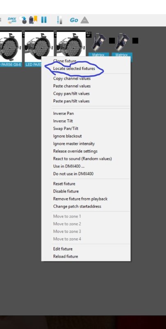Open Use in DMX400 ... entry
This screenshot has width=166, height=329.
(x=69, y=166)
